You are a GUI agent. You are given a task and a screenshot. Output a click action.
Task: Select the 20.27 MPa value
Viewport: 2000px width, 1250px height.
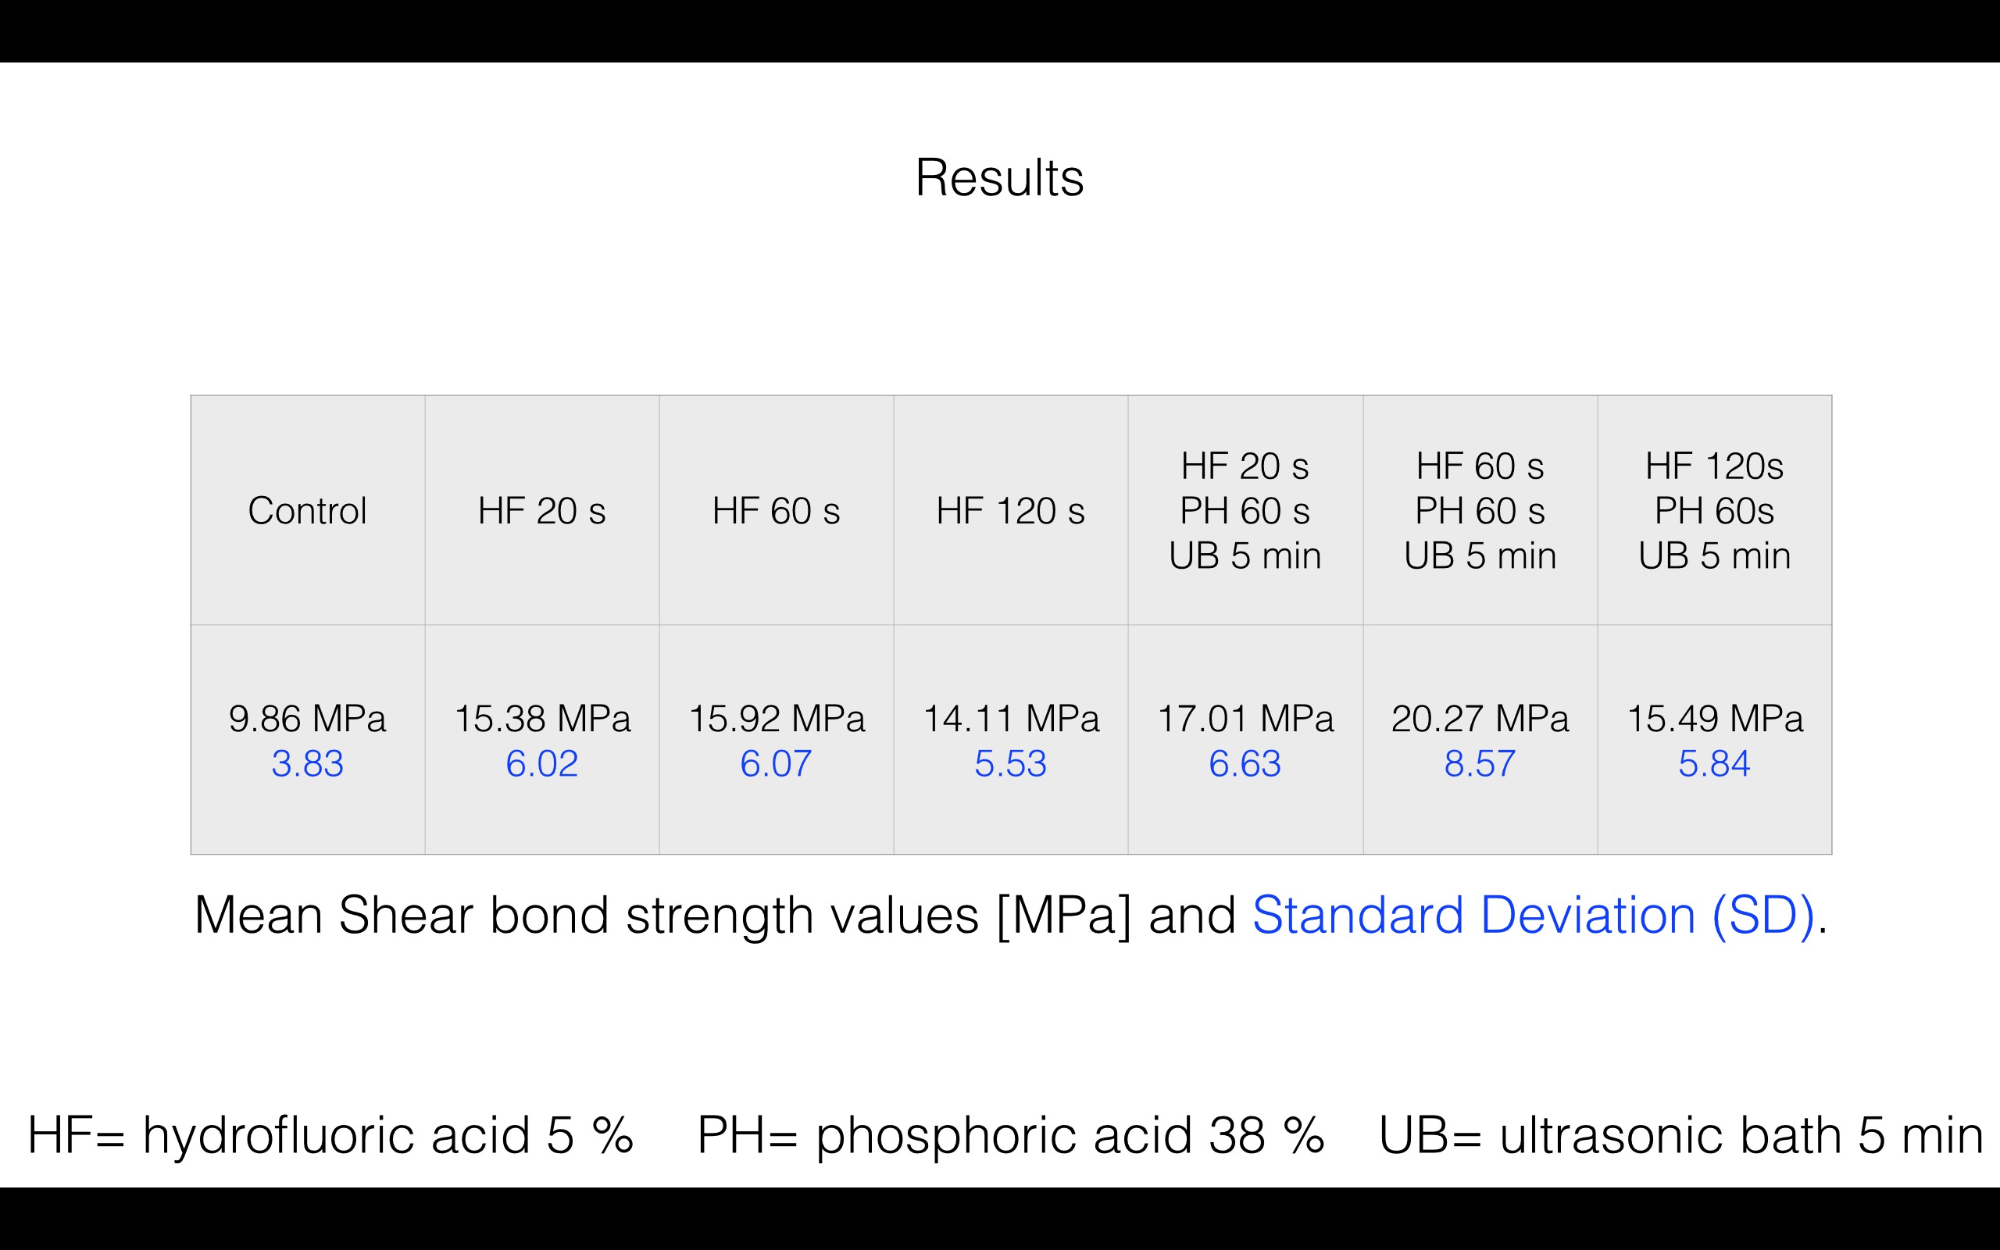1480,719
